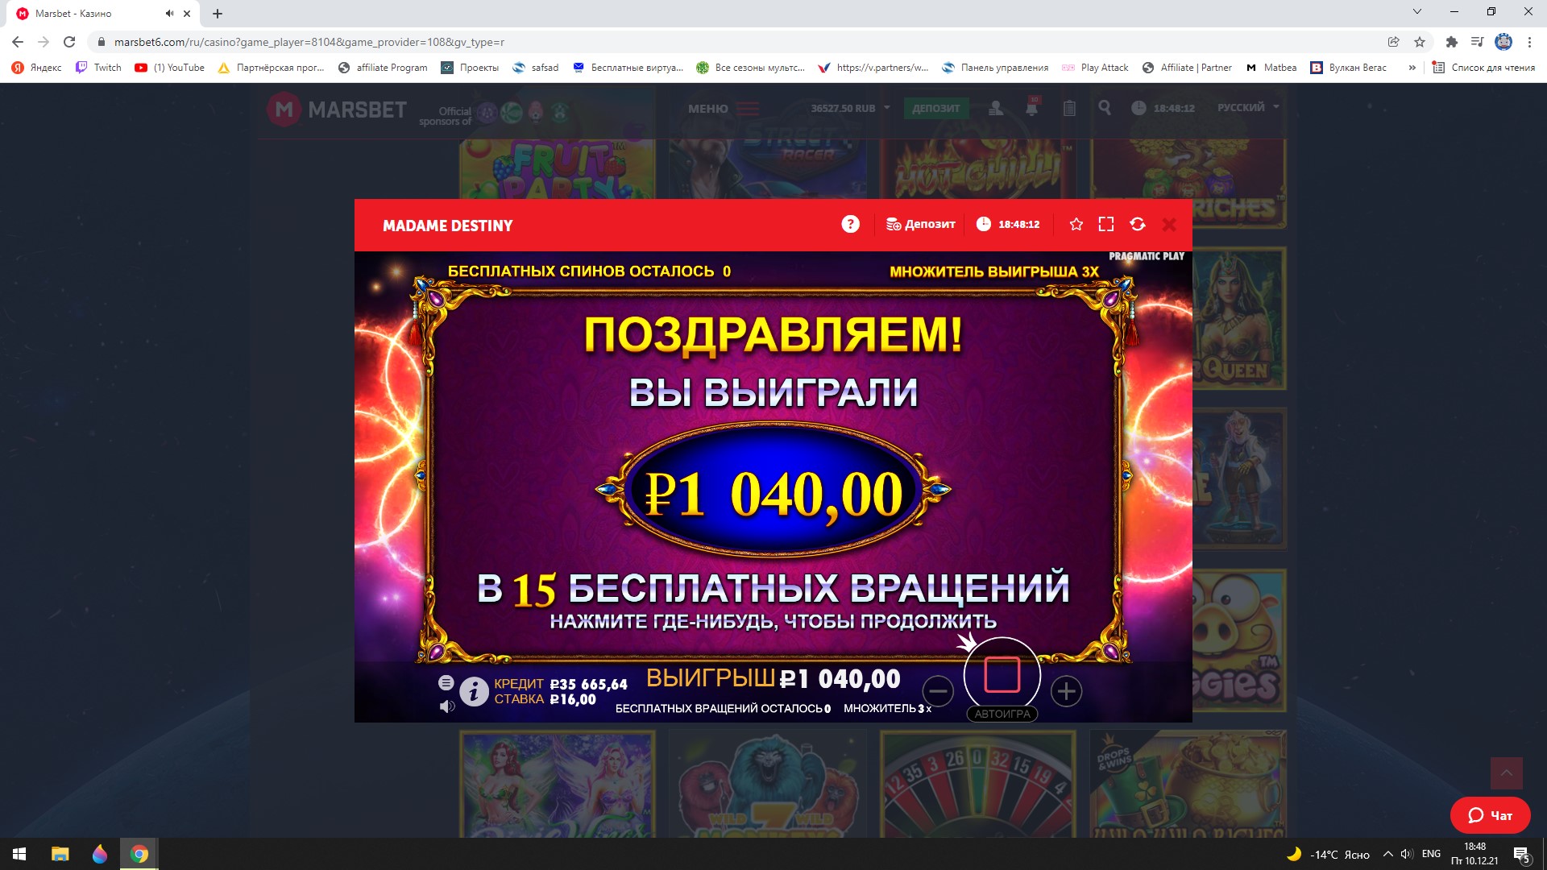
Task: Expand the 36527.50 RUB balance dropdown
Action: (851, 108)
